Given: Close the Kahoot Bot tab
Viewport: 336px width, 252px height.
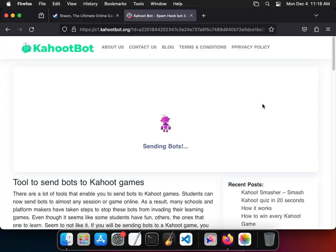Looking at the screenshot, I should pyautogui.click(x=191, y=15).
